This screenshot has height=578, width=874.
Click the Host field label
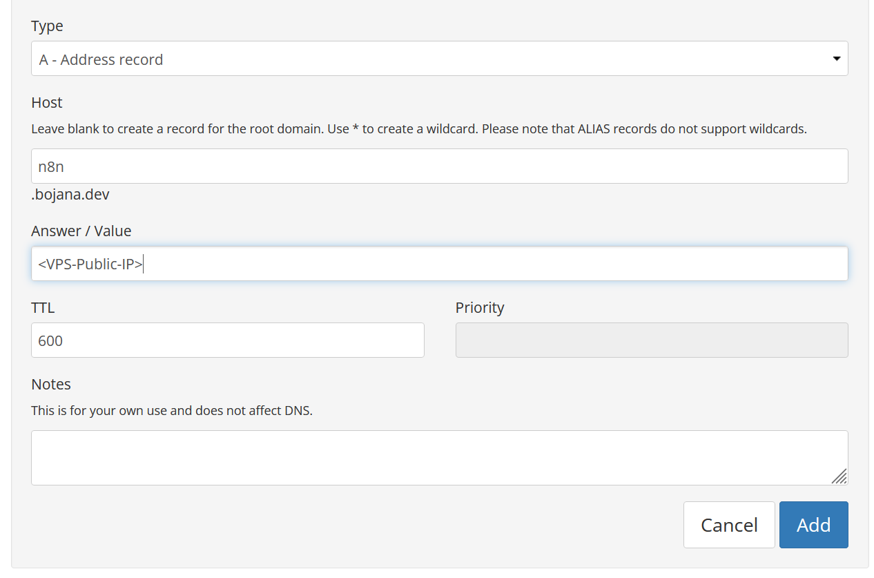47,103
